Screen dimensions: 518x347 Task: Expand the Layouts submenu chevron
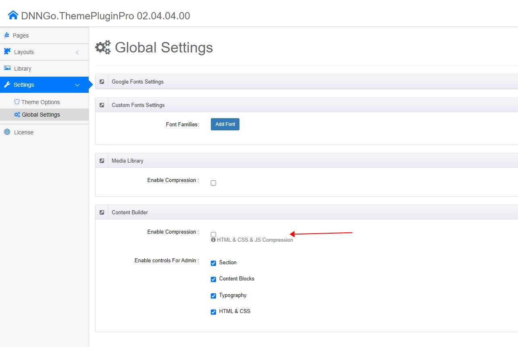[77, 52]
